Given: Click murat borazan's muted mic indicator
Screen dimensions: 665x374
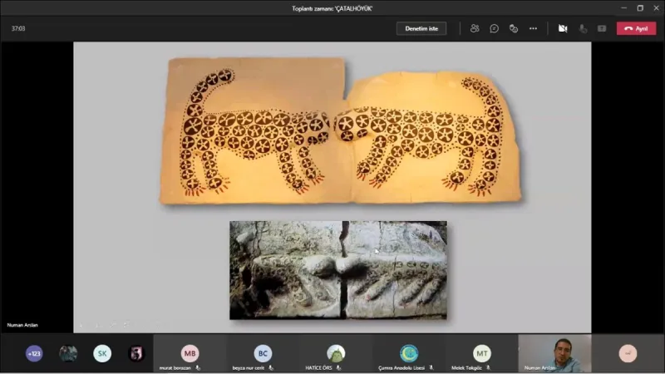Looking at the screenshot, I should [198, 367].
